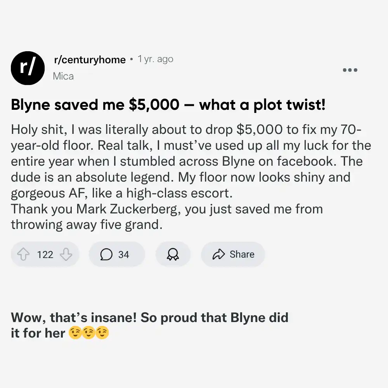
Task: Upvote the Blyne post
Action: pyautogui.click(x=24, y=255)
